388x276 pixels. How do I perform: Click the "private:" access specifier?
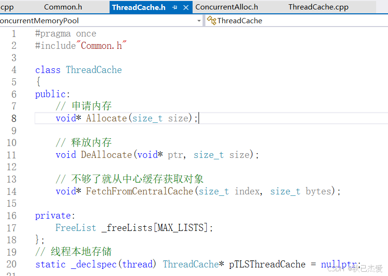coord(55,216)
